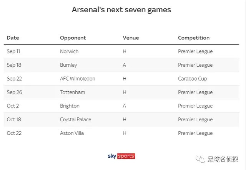Click the Date column header

(13, 38)
